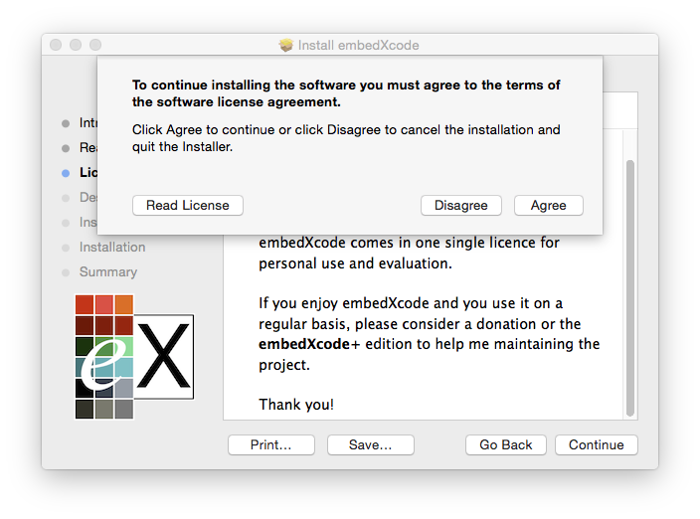Click the license text vertical scrollbar
Viewport: 700px width, 519px height.
click(x=630, y=288)
